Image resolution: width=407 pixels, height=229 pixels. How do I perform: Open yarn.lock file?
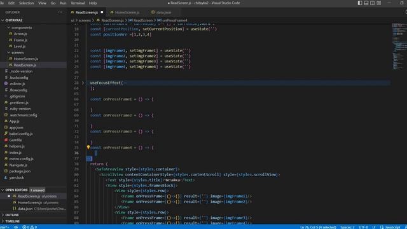click(17, 177)
